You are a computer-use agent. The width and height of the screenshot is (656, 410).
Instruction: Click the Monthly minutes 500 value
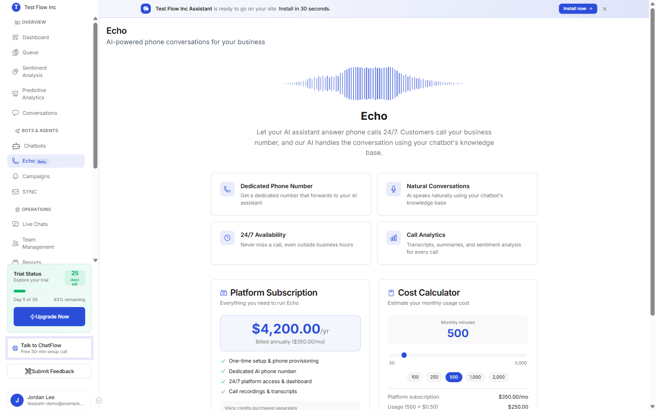pyautogui.click(x=458, y=333)
